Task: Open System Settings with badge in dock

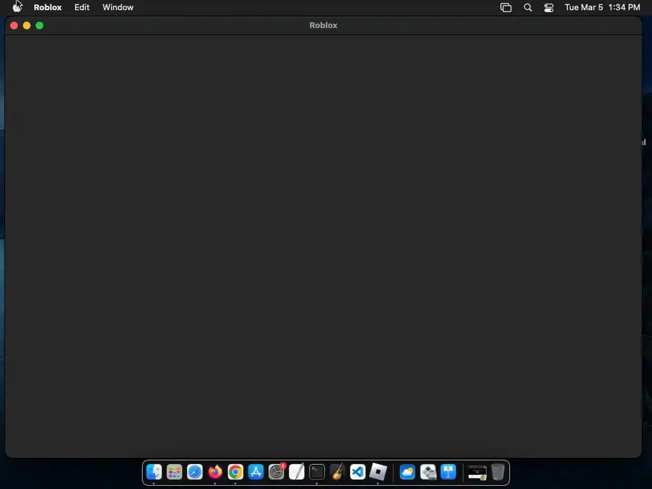Action: tap(276, 472)
